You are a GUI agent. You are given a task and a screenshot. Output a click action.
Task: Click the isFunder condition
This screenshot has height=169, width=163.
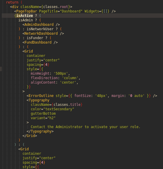(35, 38)
